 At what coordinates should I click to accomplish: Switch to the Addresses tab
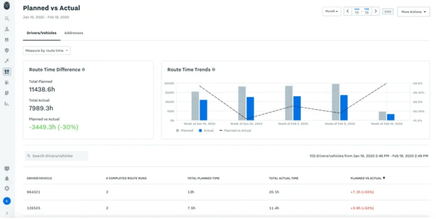point(74,33)
